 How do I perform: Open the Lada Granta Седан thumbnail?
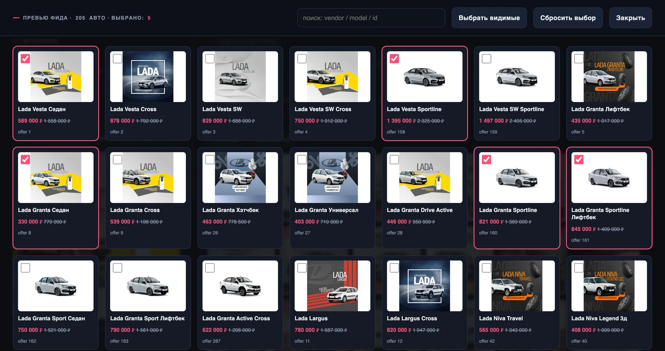tap(56, 178)
